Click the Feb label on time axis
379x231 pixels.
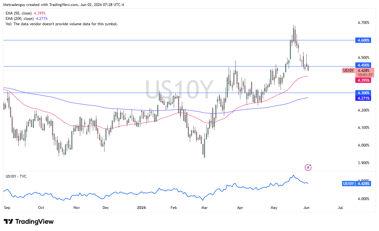174,208
